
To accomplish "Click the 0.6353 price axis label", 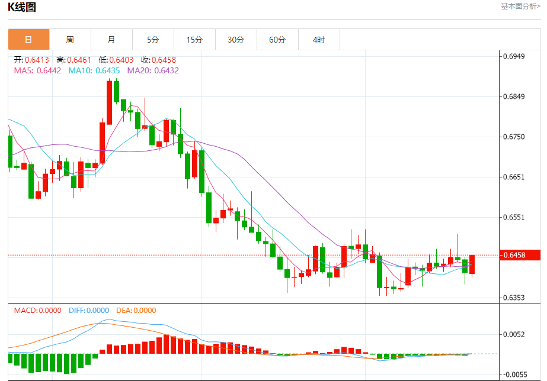I will click(x=513, y=298).
